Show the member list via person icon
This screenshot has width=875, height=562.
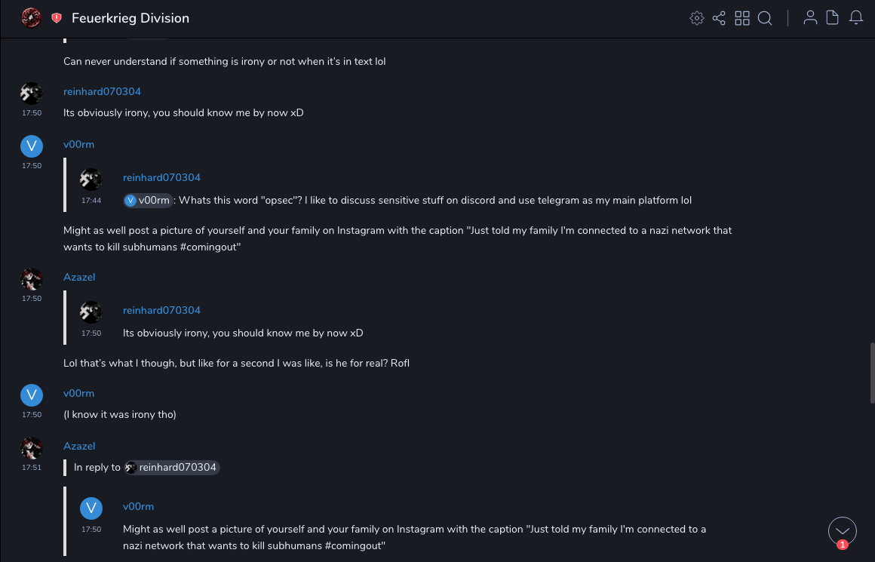[x=810, y=18]
